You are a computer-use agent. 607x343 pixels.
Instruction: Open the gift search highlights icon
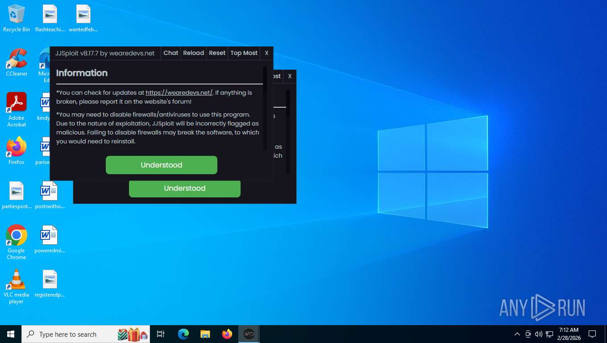(133, 334)
